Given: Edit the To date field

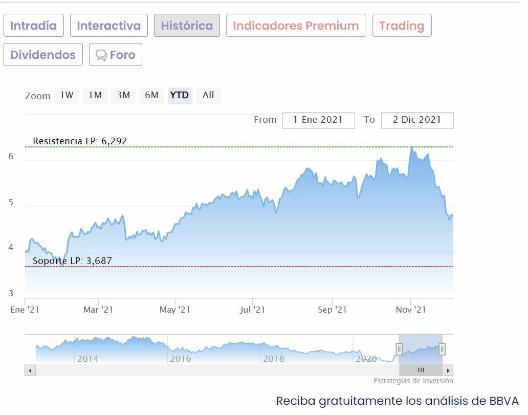Looking at the screenshot, I should (417, 120).
